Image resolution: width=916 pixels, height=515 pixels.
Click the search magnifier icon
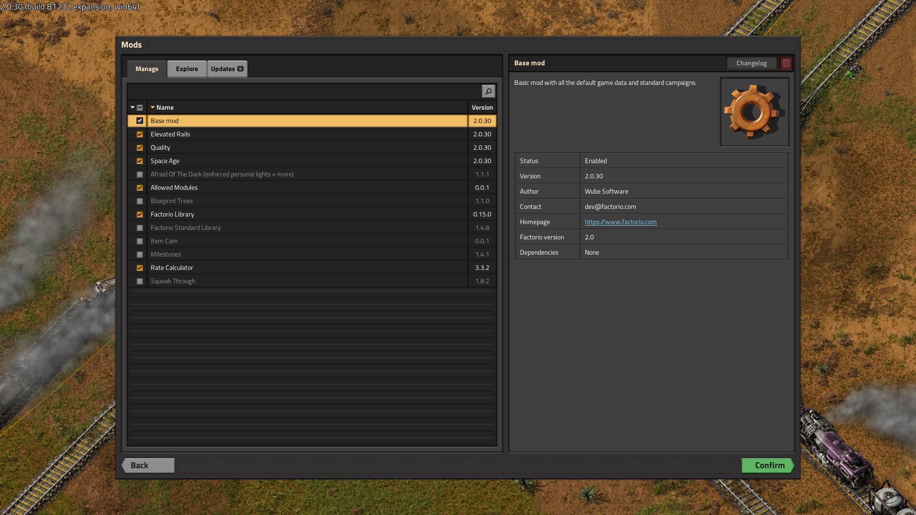click(488, 91)
